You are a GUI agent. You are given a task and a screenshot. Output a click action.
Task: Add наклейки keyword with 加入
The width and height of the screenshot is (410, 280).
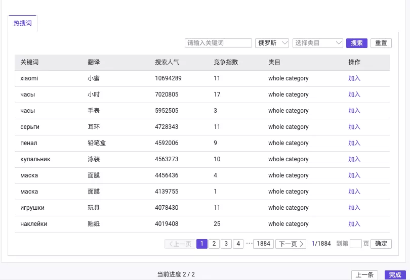(x=354, y=224)
